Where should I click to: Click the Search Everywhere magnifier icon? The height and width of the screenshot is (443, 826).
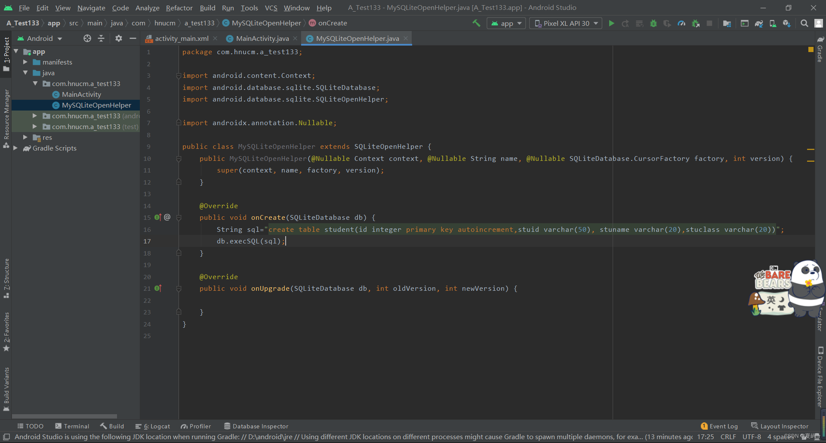pos(804,23)
